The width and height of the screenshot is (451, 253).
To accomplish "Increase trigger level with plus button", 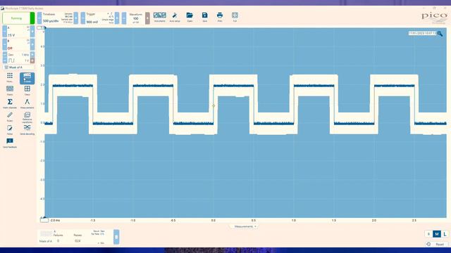I will click(117, 18).
